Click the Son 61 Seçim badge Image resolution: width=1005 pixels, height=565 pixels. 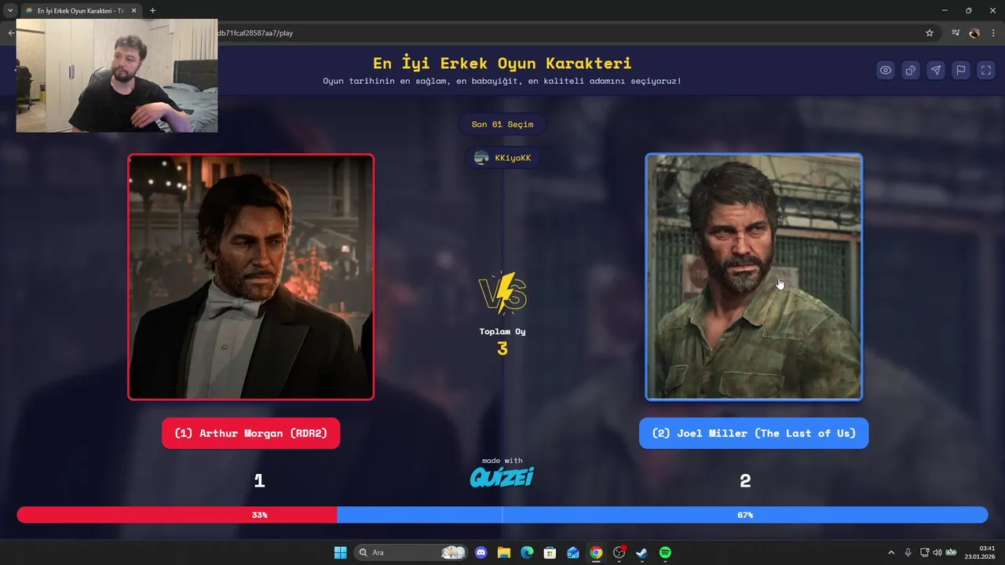pyautogui.click(x=502, y=124)
